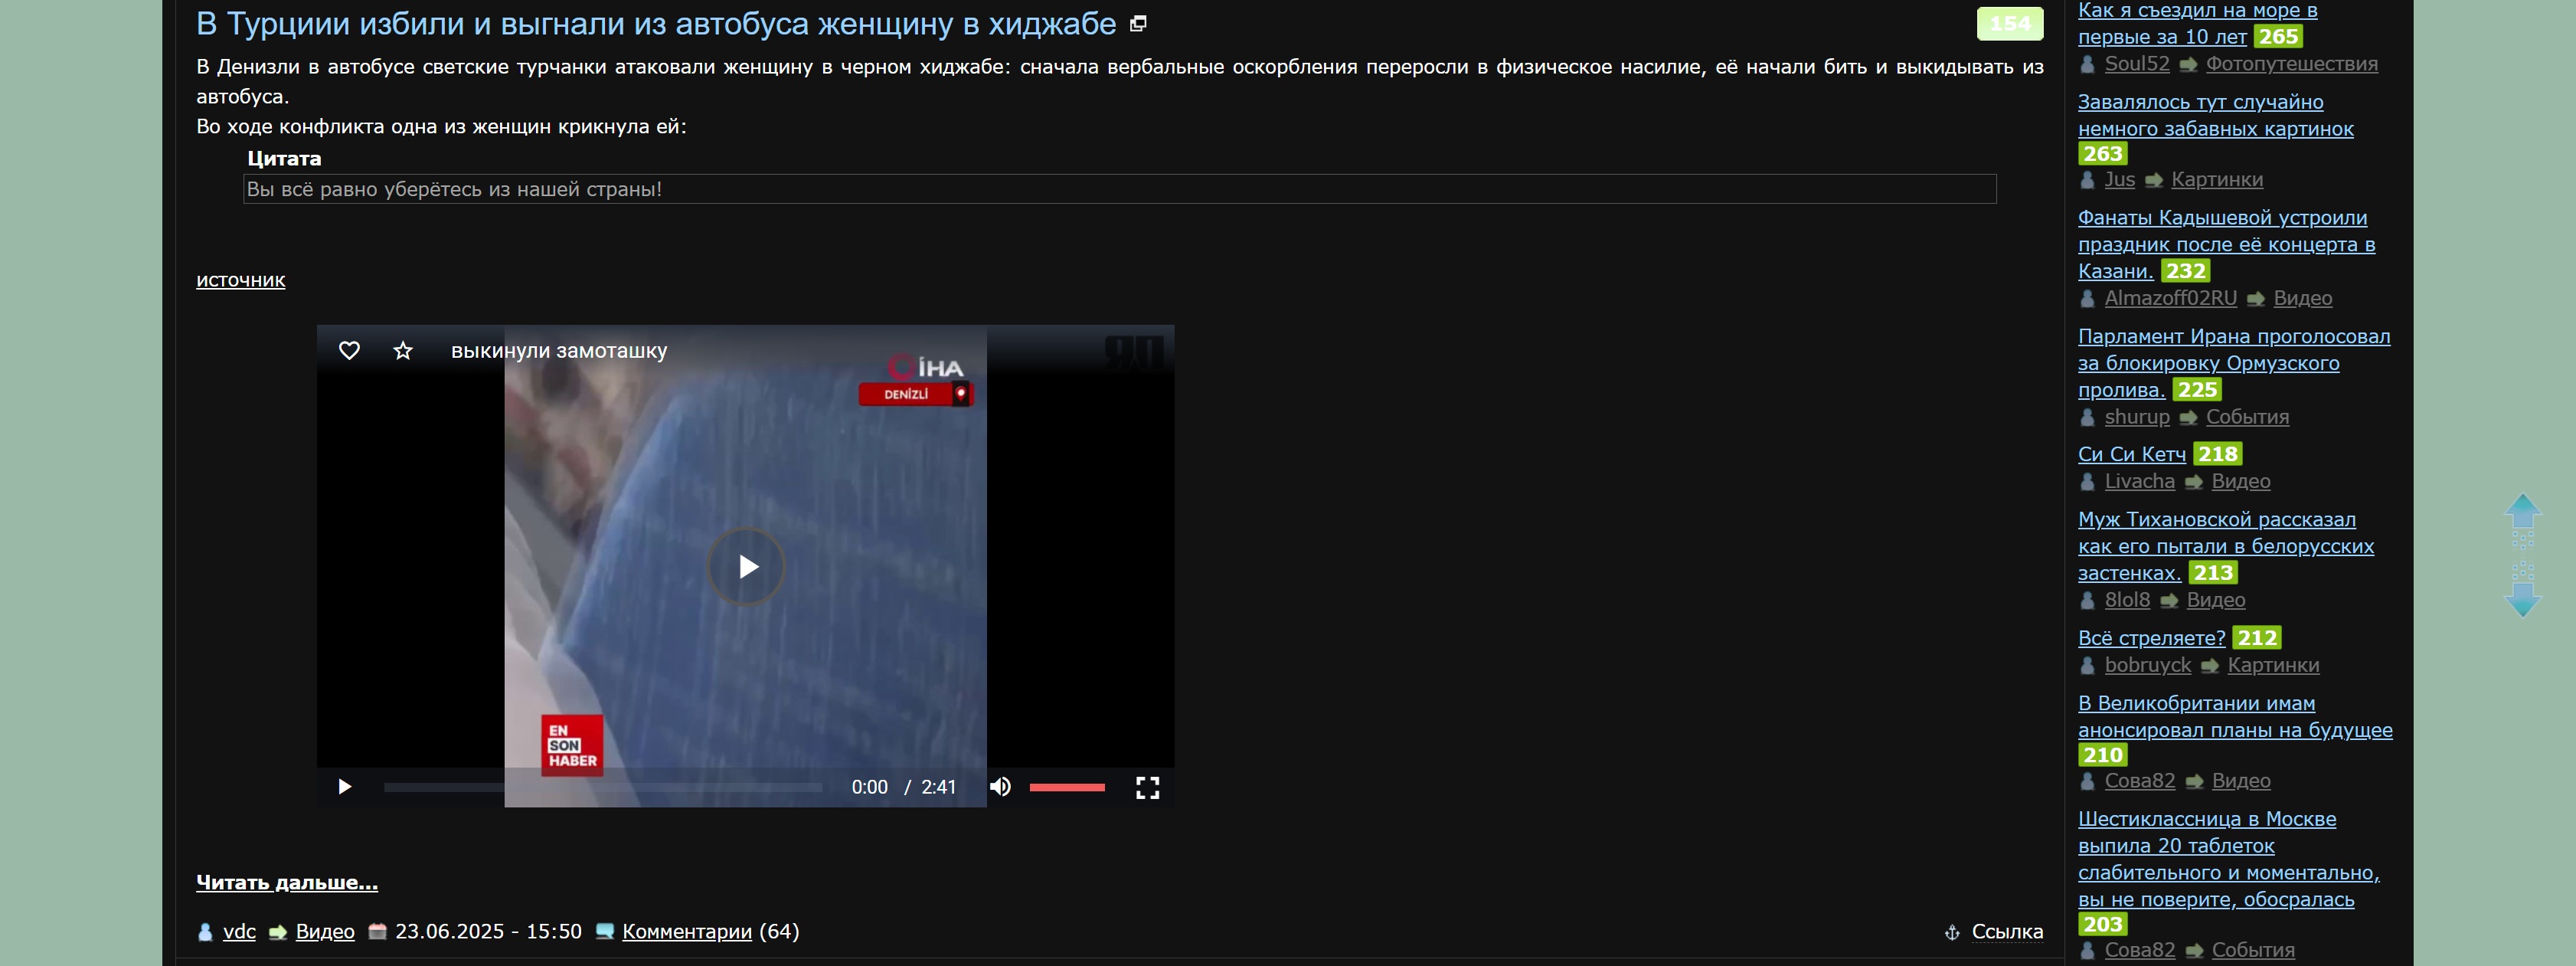Open the Видео category next to Almazoff02RU
The width and height of the screenshot is (2576, 966).
tap(2303, 298)
